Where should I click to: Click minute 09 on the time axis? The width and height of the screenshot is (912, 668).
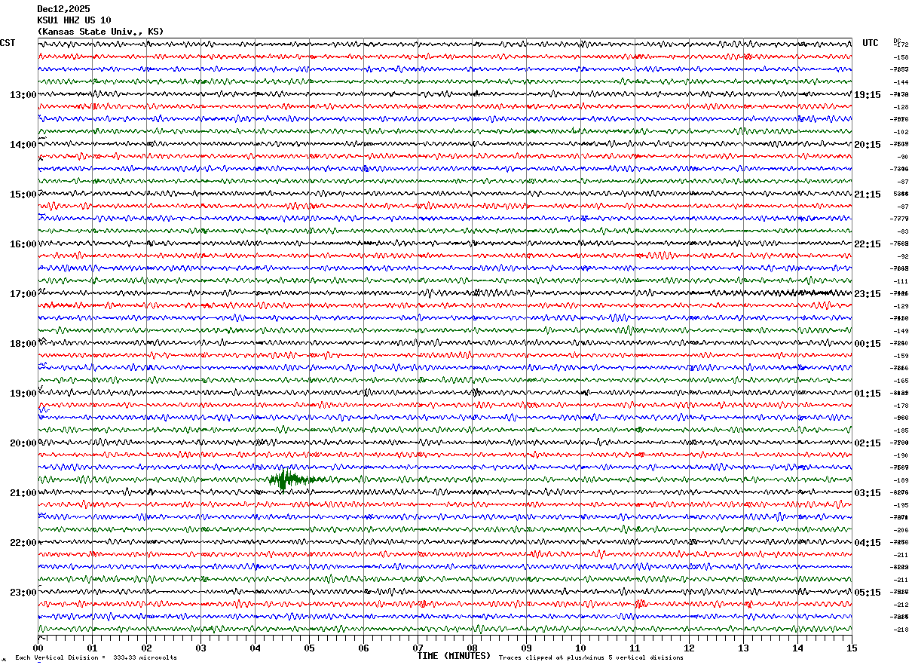(527, 648)
